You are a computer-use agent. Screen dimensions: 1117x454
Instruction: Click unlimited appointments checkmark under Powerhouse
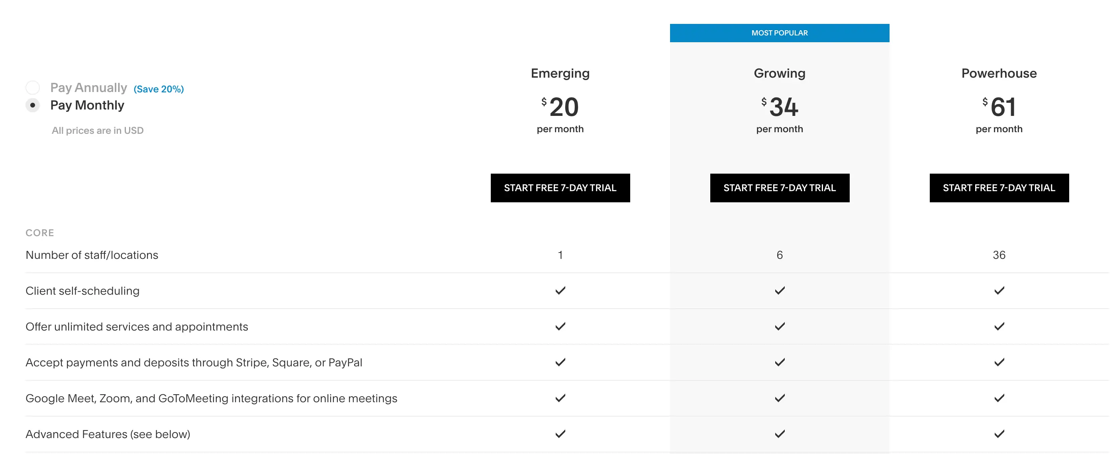999,327
